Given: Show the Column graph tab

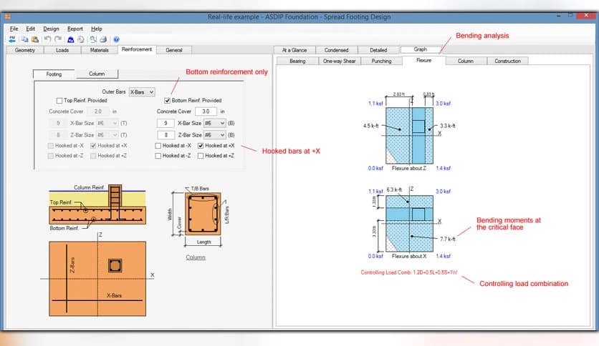Looking at the screenshot, I should (466, 61).
